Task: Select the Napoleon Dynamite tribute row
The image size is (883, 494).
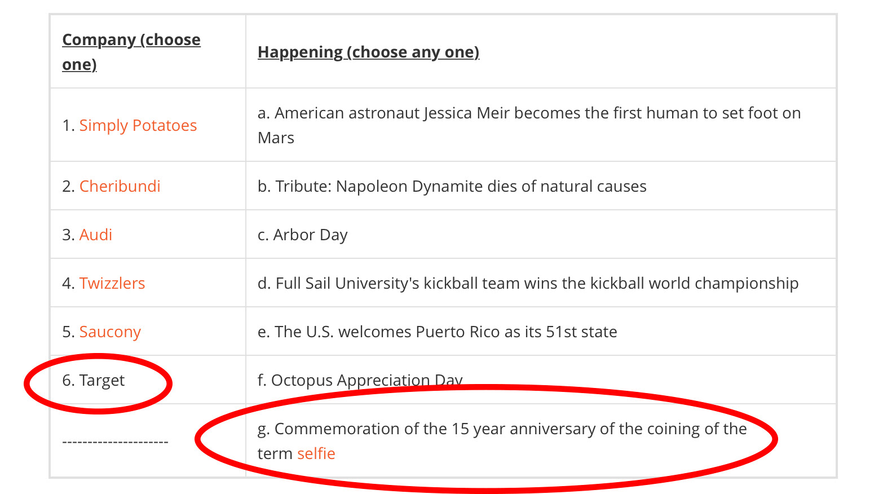Action: [452, 186]
